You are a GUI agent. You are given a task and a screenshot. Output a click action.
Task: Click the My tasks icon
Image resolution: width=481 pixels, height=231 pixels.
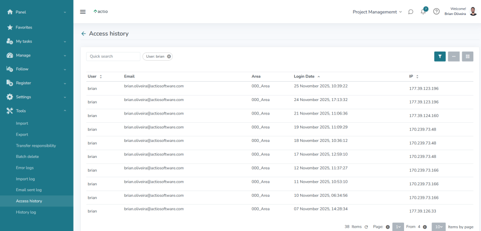coord(10,41)
